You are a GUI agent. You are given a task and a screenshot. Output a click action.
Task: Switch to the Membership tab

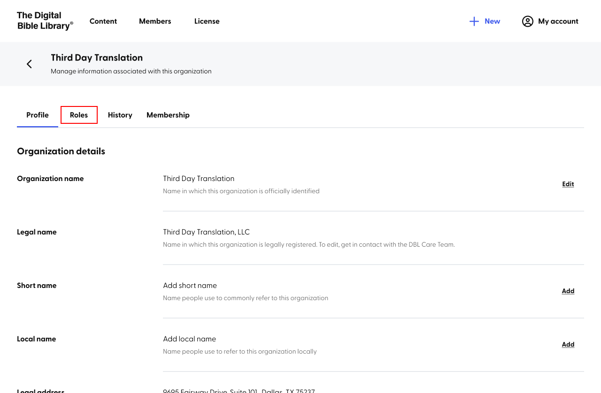click(x=168, y=115)
